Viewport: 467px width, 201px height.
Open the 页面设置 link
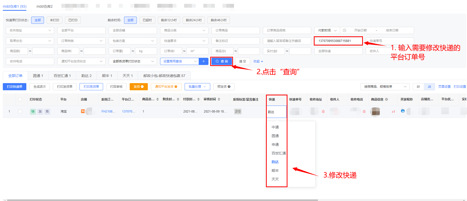click(x=444, y=87)
